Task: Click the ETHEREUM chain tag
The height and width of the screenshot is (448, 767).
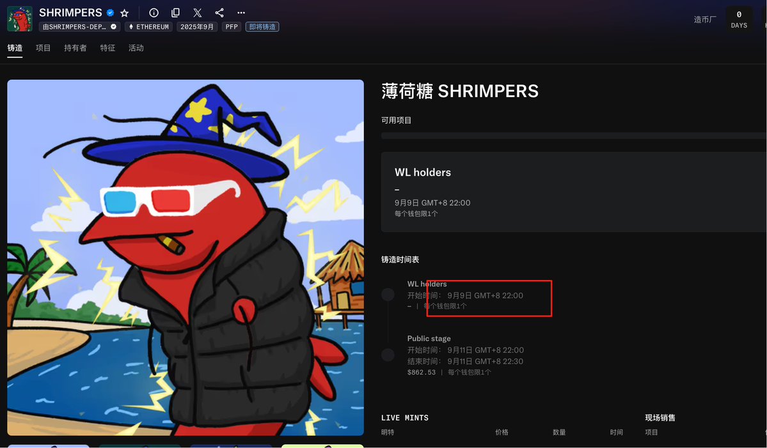Action: (148, 27)
